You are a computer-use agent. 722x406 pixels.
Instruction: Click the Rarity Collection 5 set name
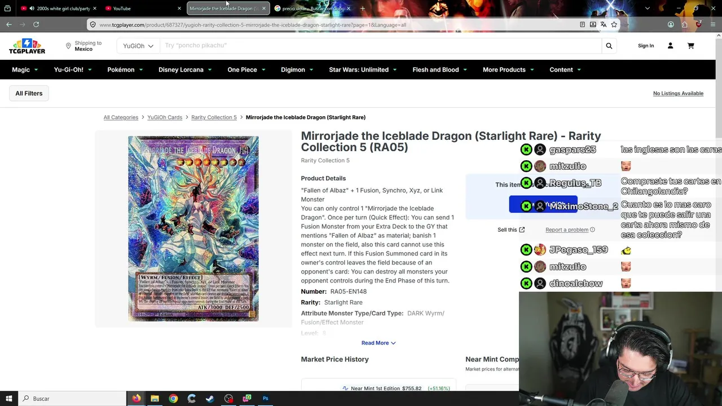pyautogui.click(x=325, y=161)
